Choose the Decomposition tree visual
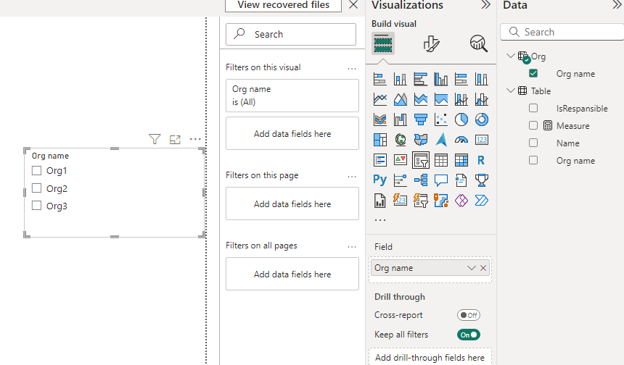The image size is (624, 365). coord(421,180)
